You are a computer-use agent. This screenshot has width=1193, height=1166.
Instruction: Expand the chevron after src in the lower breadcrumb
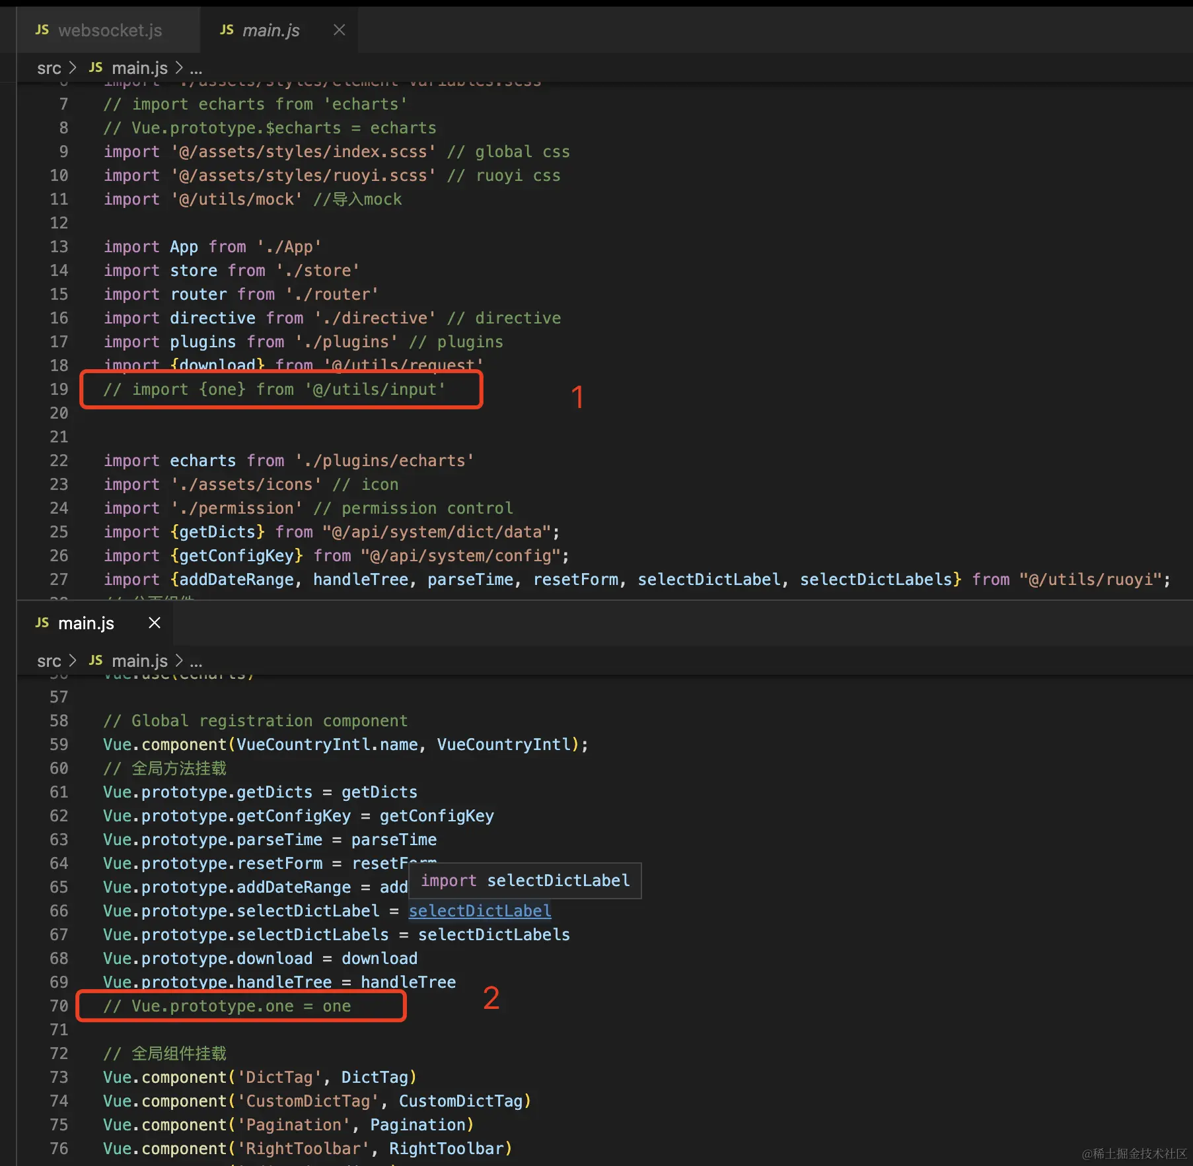point(73,661)
